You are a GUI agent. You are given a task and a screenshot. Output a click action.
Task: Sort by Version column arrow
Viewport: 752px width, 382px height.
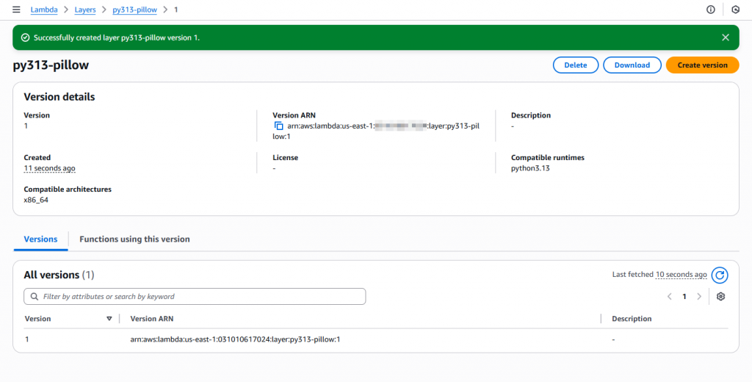[x=109, y=319]
